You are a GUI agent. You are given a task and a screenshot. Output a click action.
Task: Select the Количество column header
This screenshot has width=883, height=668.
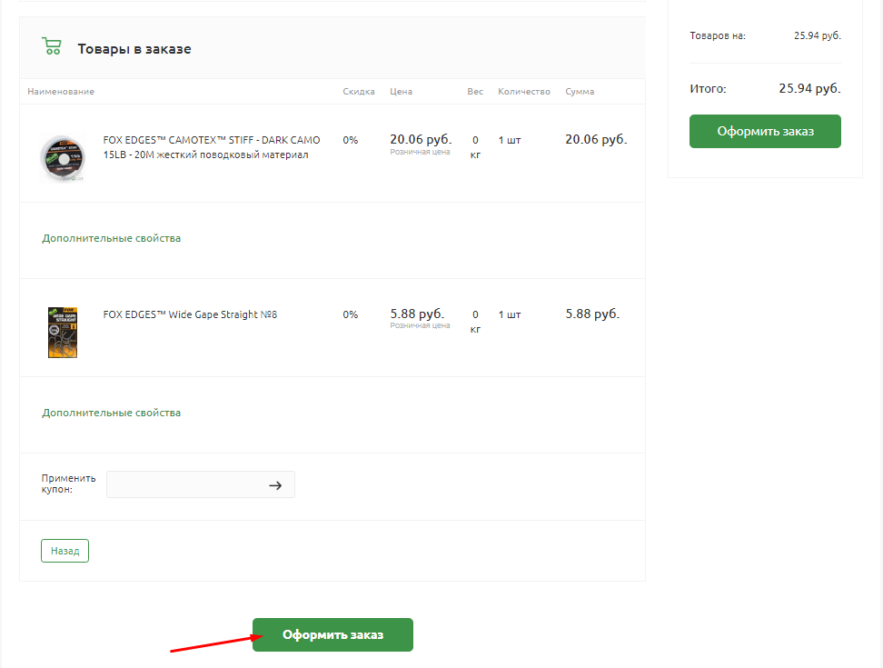point(524,91)
